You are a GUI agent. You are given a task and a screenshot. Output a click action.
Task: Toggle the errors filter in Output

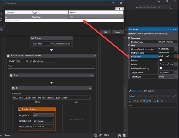[136, 101]
